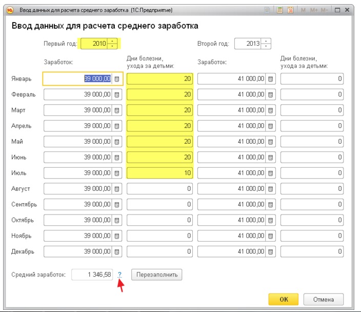Open calculator for March first-year earnings
Screen dimensions: 361x312
pyautogui.click(x=117, y=110)
